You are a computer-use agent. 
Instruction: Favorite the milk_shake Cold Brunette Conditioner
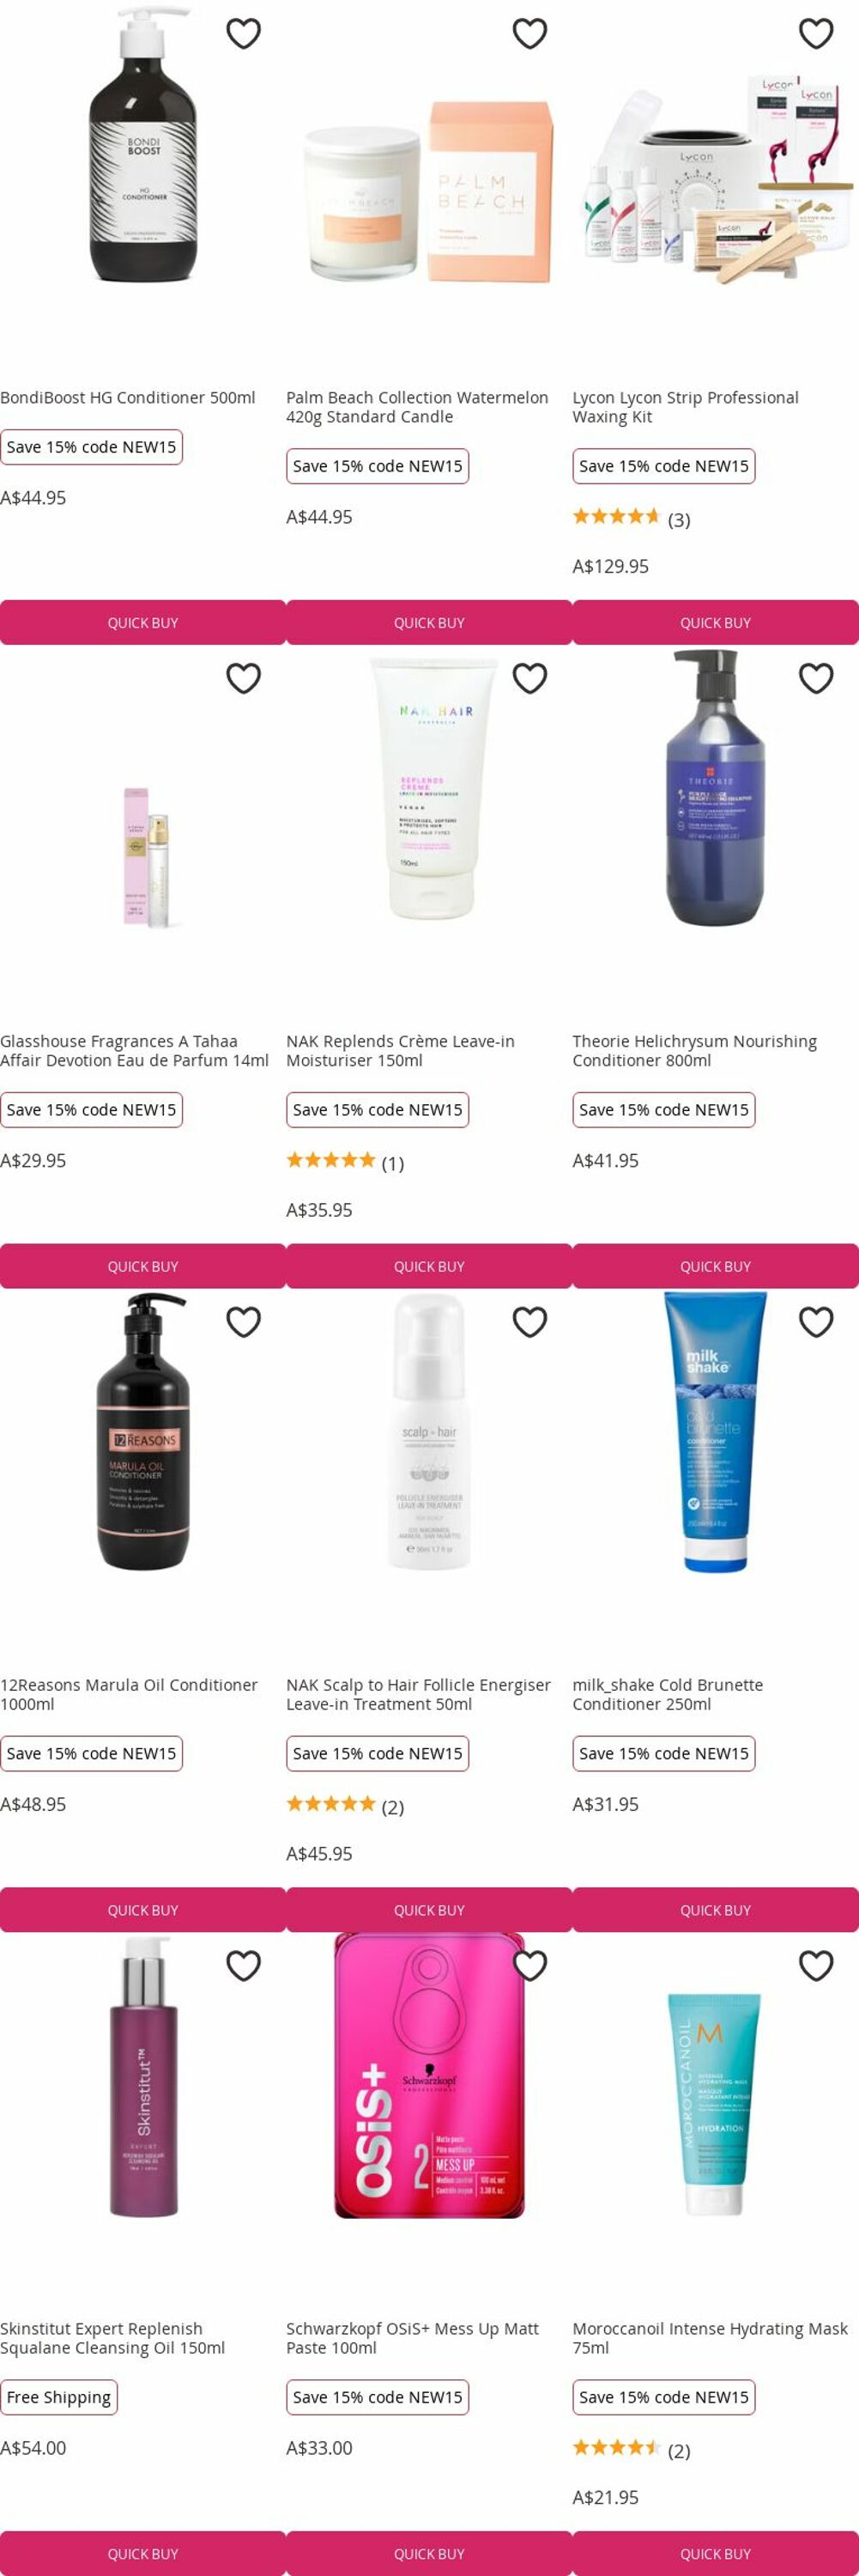[816, 1322]
